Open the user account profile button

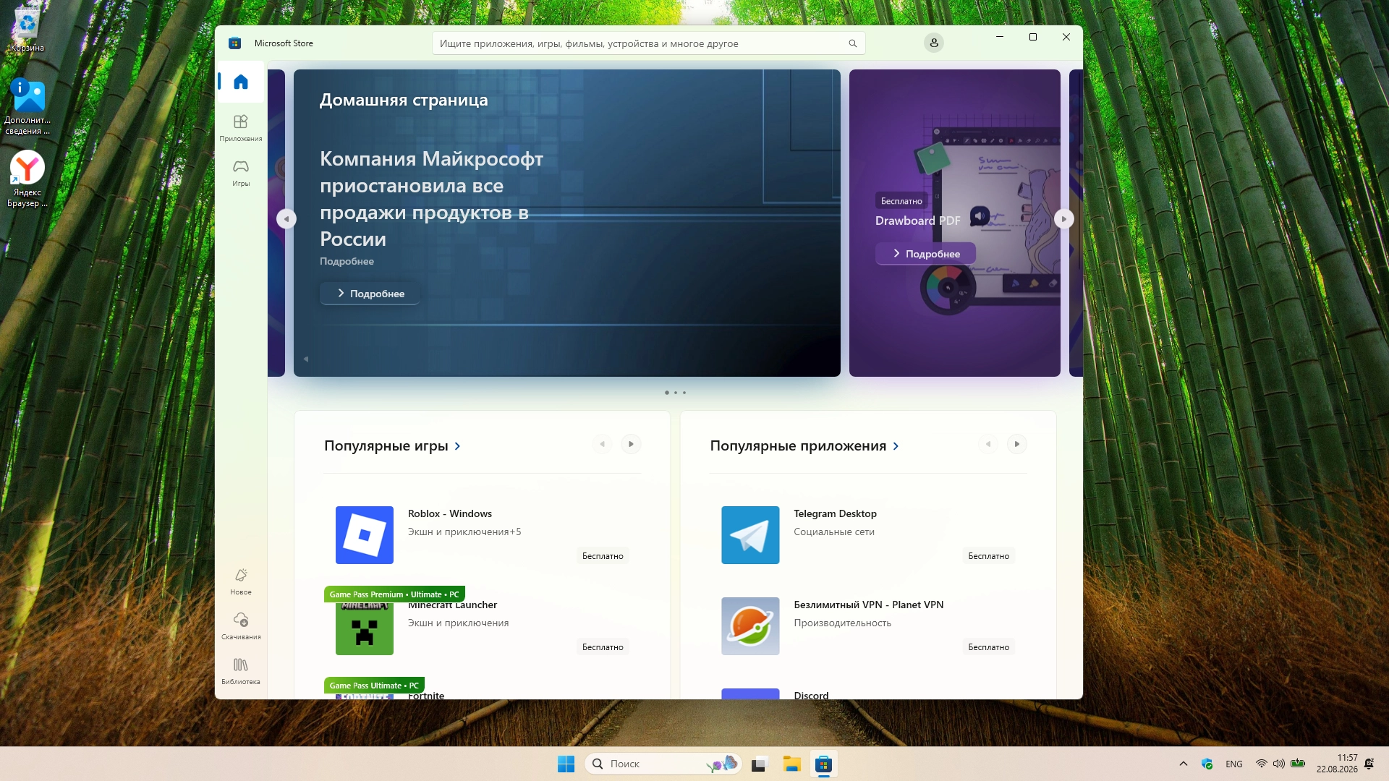coord(934,43)
